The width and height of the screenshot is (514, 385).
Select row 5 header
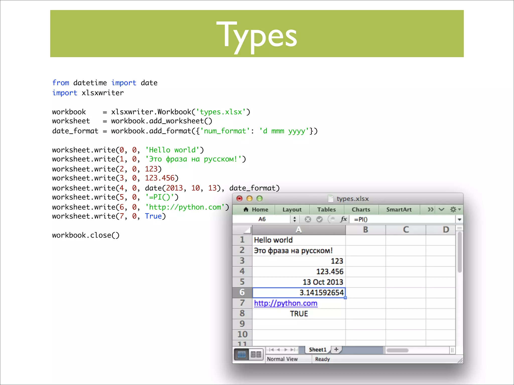click(242, 282)
